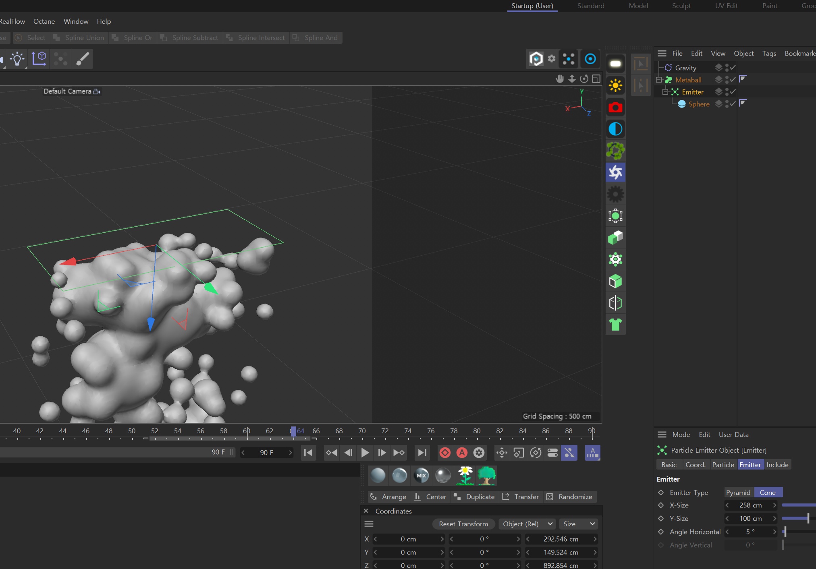
Task: Click the half-blue circle icon
Action: click(615, 129)
